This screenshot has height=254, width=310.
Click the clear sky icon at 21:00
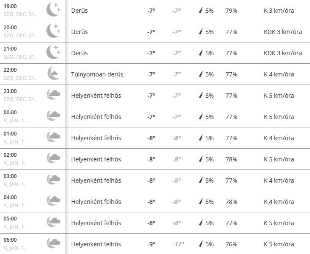54,52
